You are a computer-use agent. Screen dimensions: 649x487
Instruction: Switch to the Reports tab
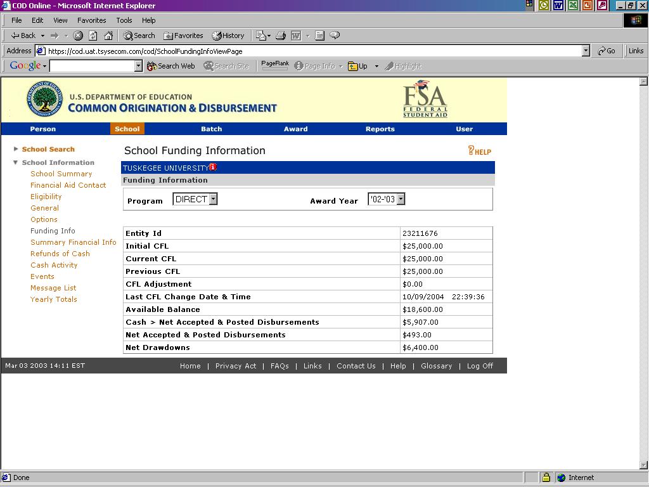[x=380, y=129]
